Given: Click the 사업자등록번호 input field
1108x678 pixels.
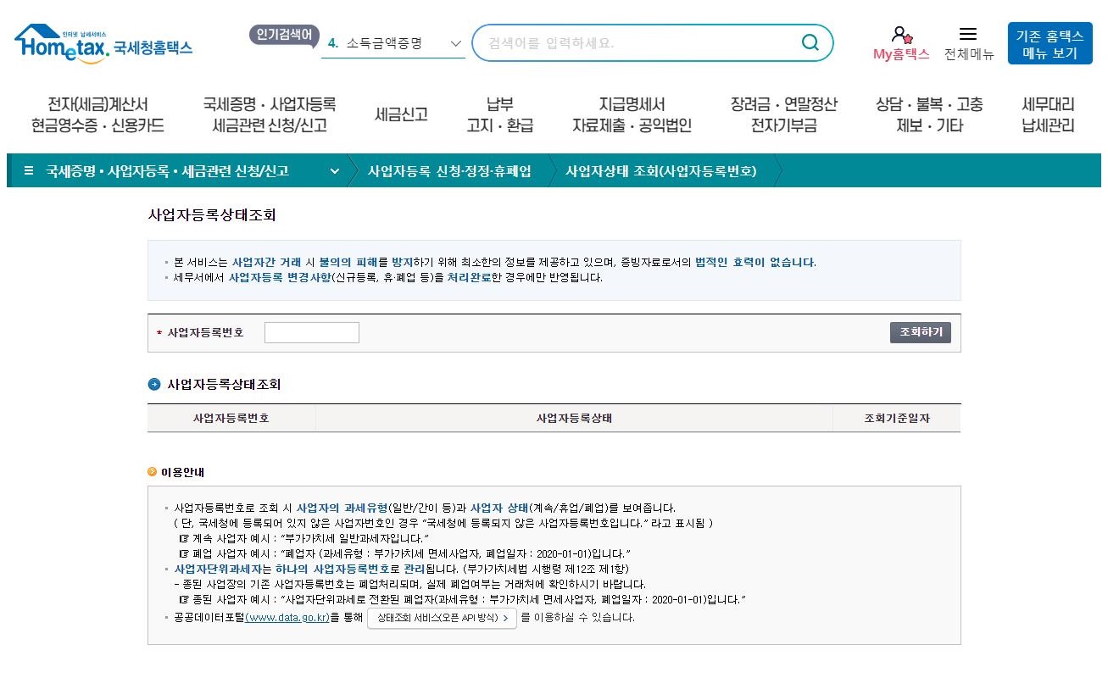Looking at the screenshot, I should point(311,332).
